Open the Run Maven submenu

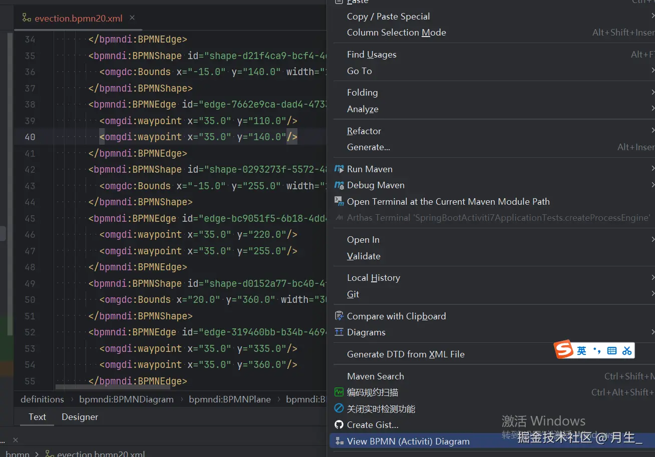point(491,169)
